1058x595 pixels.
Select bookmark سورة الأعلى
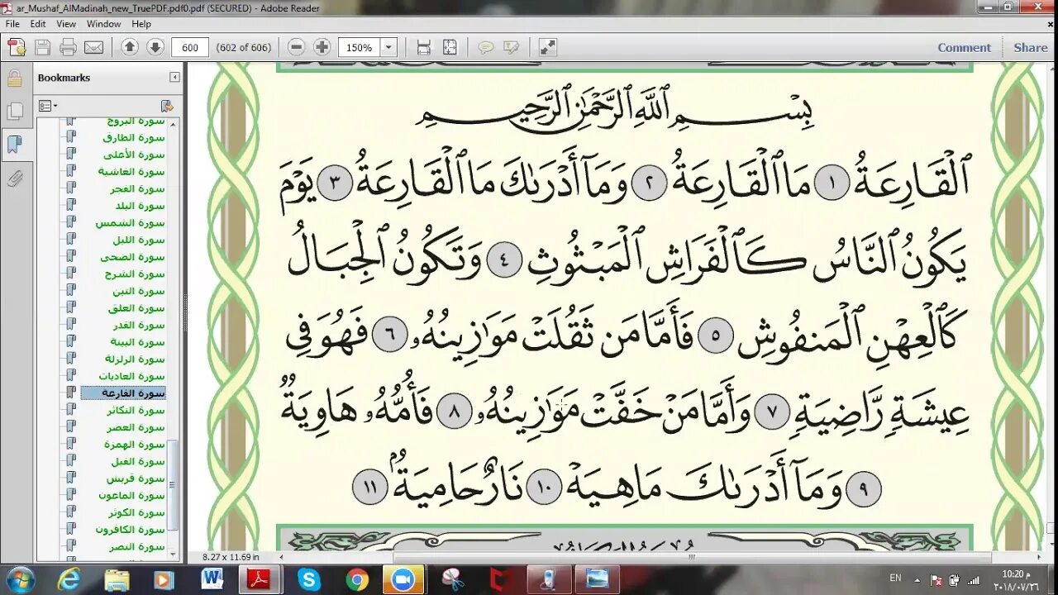(x=134, y=155)
